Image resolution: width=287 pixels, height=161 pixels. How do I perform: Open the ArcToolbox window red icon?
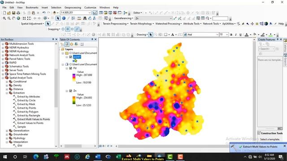115,13
